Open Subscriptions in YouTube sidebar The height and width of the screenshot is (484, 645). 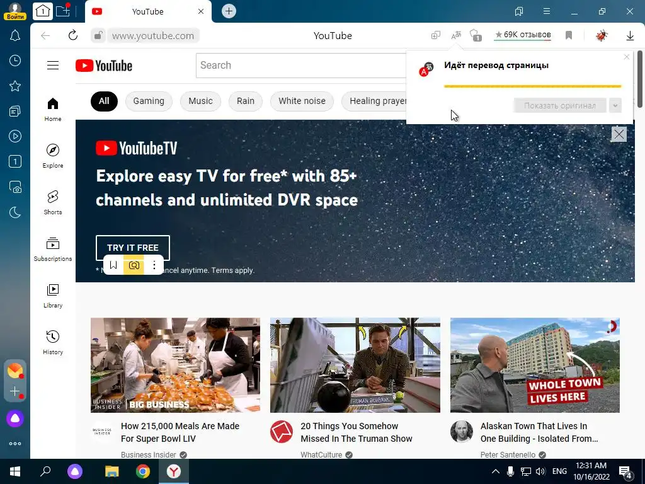point(53,250)
